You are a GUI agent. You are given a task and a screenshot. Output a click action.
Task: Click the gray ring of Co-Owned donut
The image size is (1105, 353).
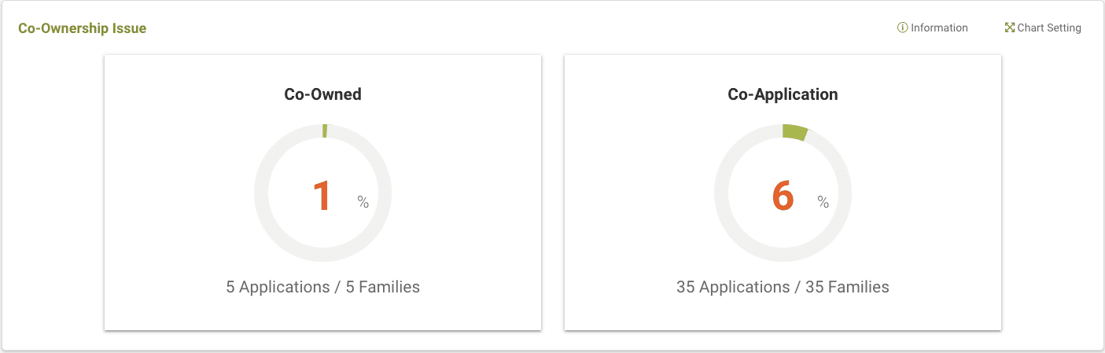click(x=261, y=193)
